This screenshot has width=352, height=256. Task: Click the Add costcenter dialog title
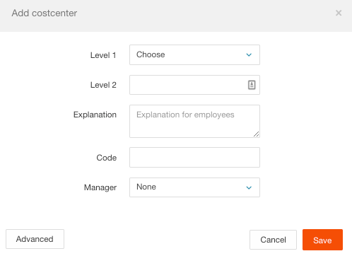pyautogui.click(x=45, y=13)
